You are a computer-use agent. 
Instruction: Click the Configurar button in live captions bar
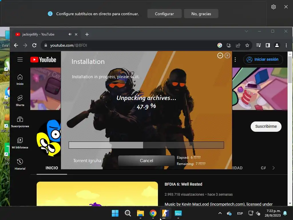click(164, 14)
